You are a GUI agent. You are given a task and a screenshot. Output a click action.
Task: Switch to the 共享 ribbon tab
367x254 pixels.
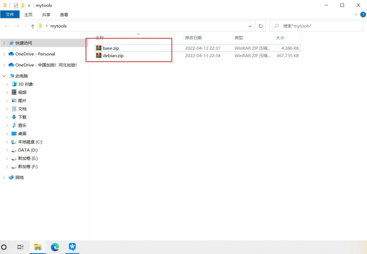[46, 15]
